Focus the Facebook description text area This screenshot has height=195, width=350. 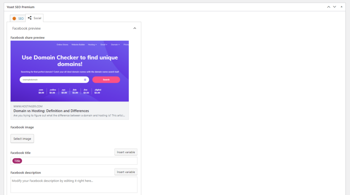tap(74, 185)
